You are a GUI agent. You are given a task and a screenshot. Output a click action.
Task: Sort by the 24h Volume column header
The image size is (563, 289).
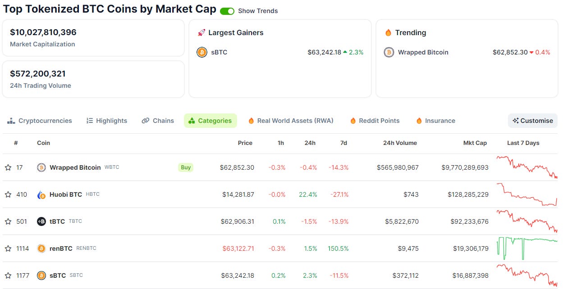(400, 143)
